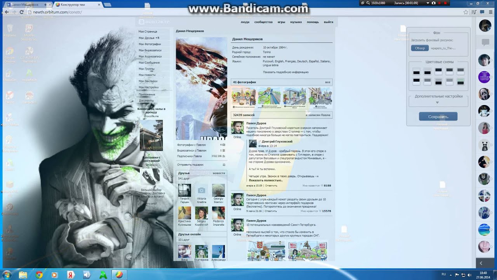Choose the third color scheme in top row

pos(438,71)
